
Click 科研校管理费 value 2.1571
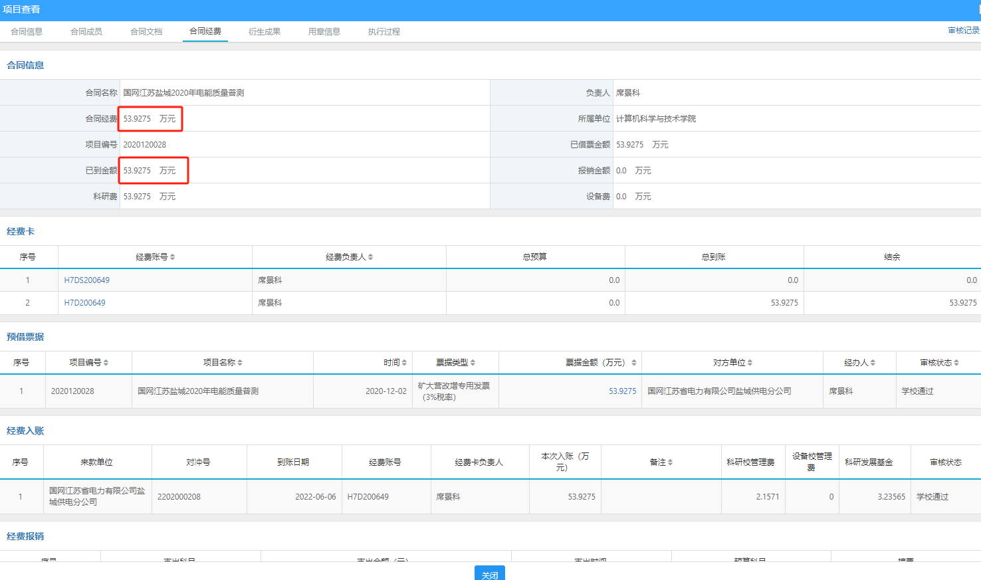(x=768, y=497)
